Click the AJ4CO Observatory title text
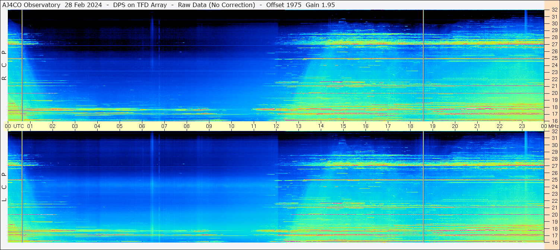The width and height of the screenshot is (560, 250). (x=31, y=5)
